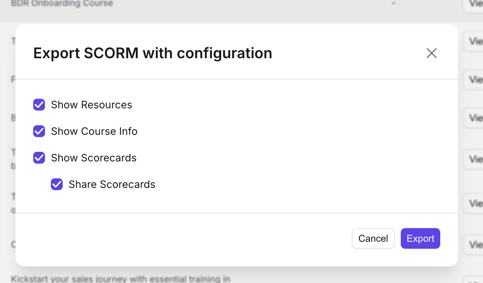Confirm with the purple Export button

pyautogui.click(x=420, y=238)
